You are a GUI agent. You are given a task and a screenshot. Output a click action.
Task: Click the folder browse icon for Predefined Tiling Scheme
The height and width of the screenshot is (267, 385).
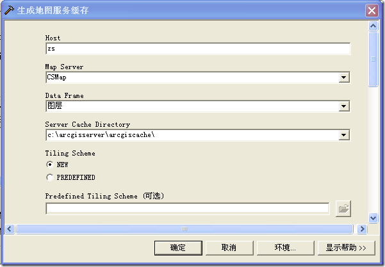click(343, 209)
